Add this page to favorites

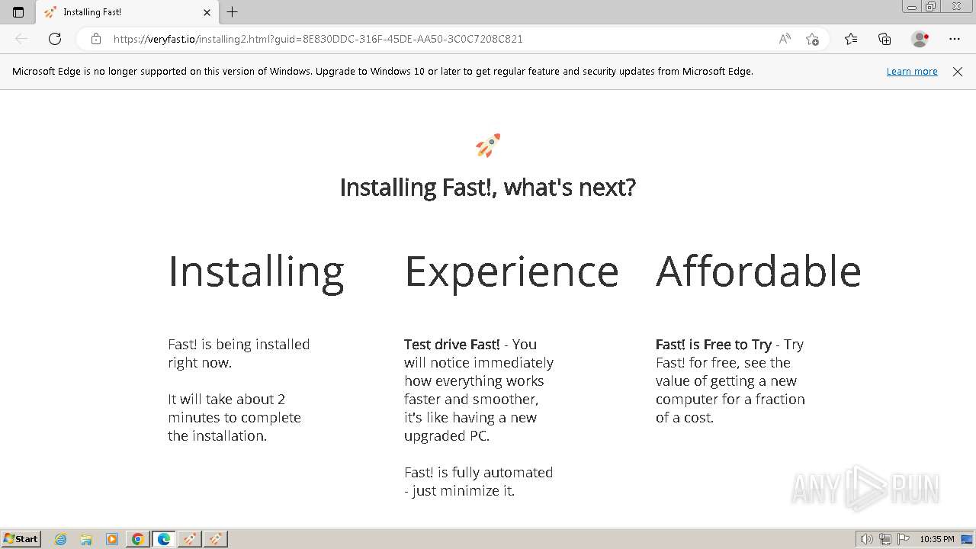point(812,39)
